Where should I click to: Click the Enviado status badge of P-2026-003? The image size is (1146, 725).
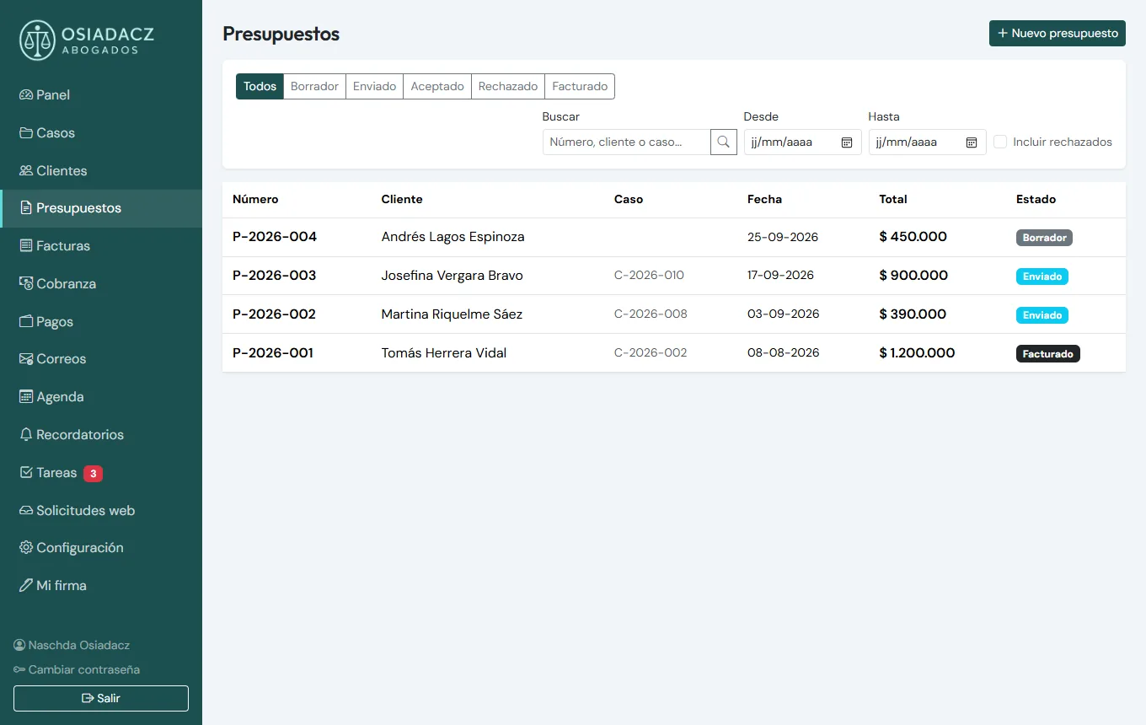(1042, 277)
